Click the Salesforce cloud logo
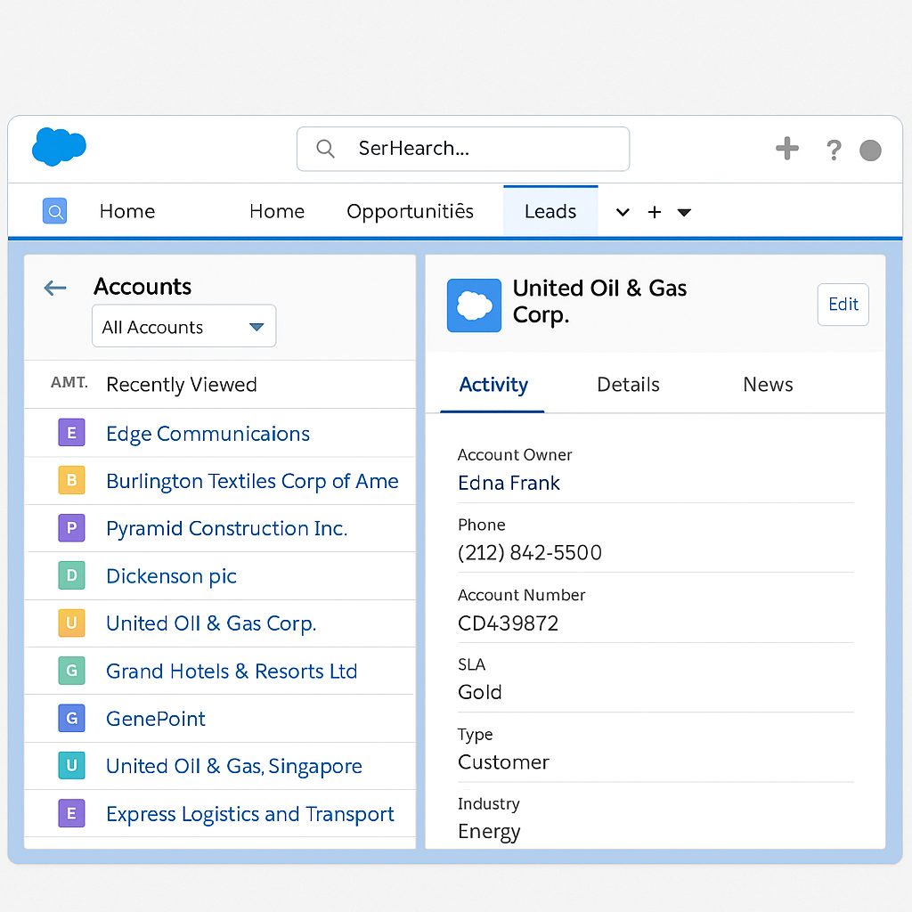The width and height of the screenshot is (912, 912). tap(59, 147)
